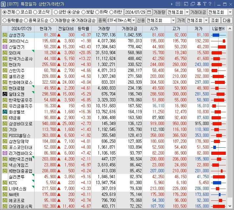234x210 pixels.
Task: Click the pin window icon in title bar
Action: tap(199, 4)
